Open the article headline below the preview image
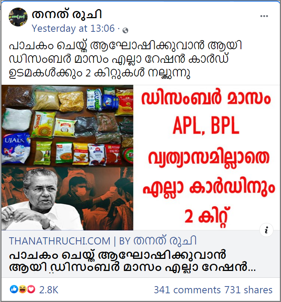 (132, 261)
